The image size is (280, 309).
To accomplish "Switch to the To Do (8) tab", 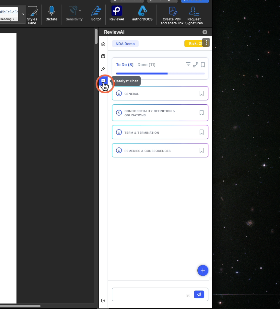I will pos(125,65).
